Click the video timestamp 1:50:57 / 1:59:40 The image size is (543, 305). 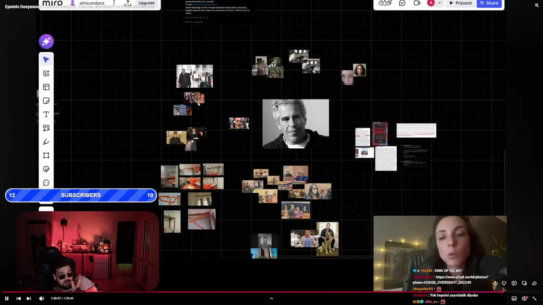click(x=62, y=299)
